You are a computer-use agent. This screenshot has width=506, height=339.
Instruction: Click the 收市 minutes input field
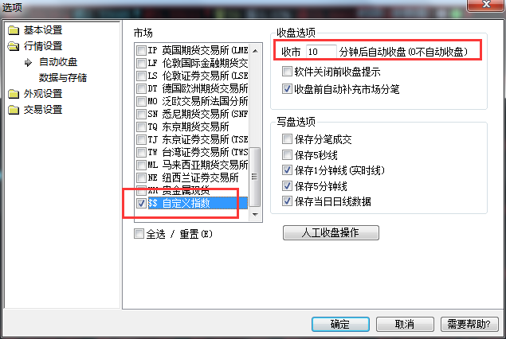(321, 52)
